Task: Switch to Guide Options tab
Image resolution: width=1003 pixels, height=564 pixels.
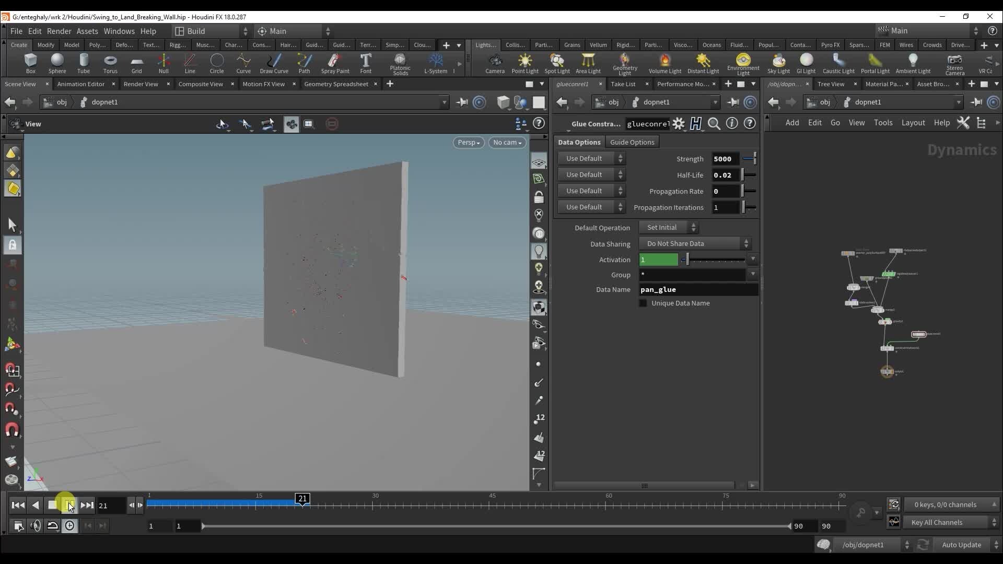Action: coord(631,142)
